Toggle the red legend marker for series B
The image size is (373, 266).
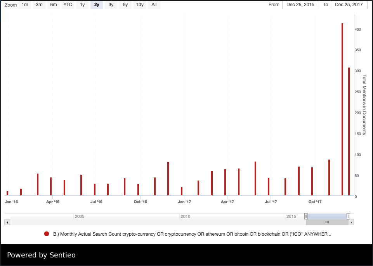[x=47, y=234]
